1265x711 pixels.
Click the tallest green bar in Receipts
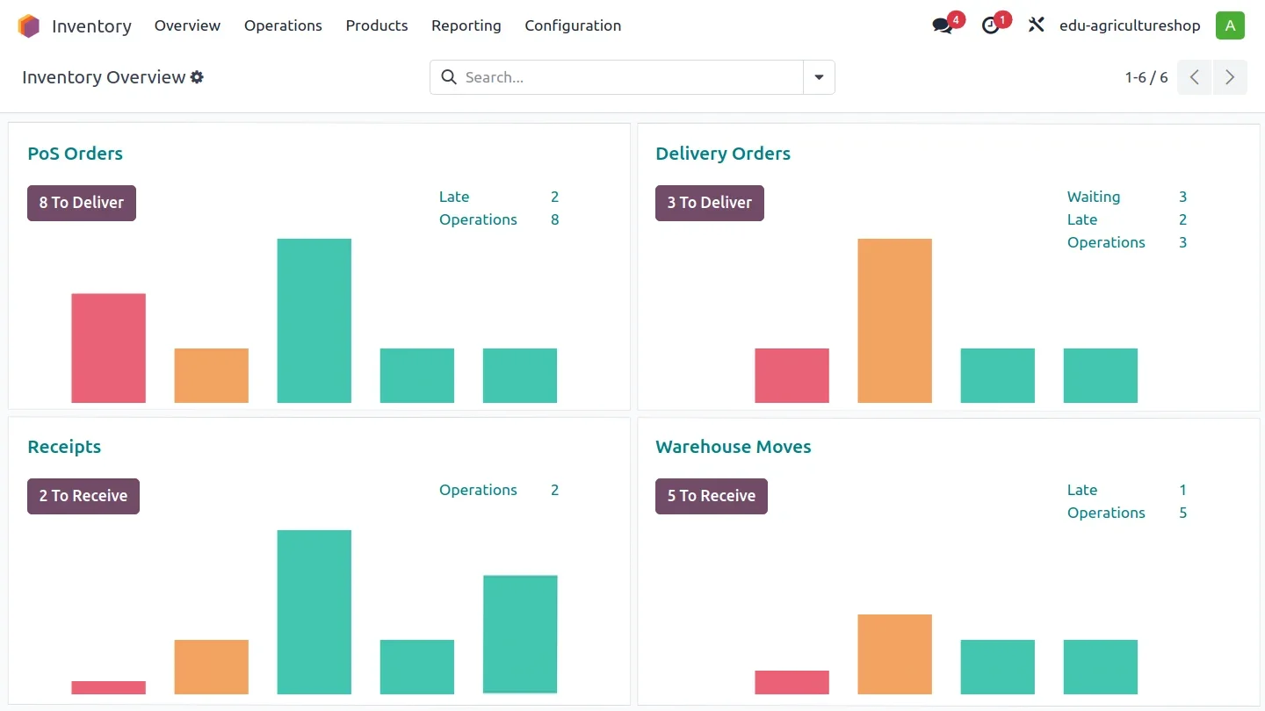pyautogui.click(x=314, y=612)
